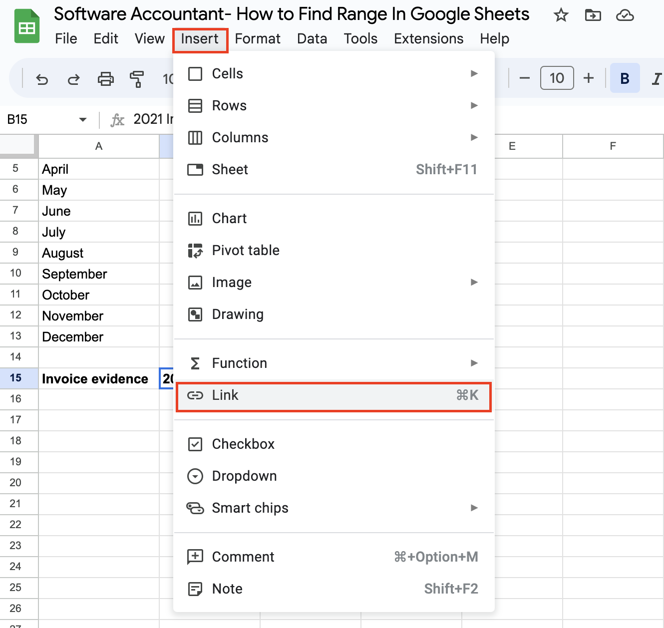Image resolution: width=664 pixels, height=628 pixels.
Task: Select the August cell
Action: coord(99,253)
